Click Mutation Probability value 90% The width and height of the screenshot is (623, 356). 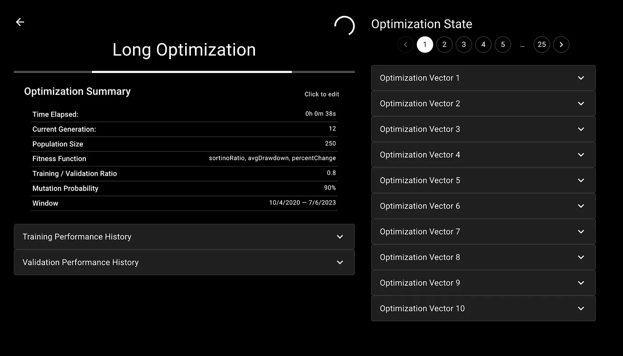(x=330, y=188)
